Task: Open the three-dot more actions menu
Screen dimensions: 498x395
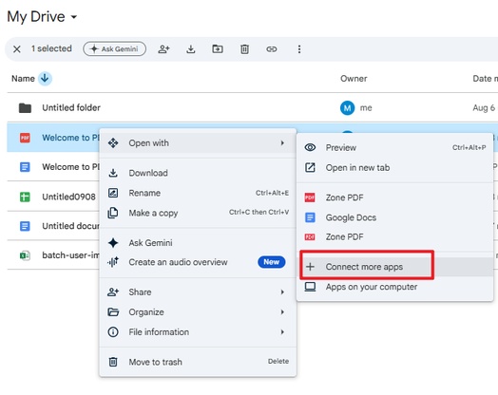Action: (299, 49)
